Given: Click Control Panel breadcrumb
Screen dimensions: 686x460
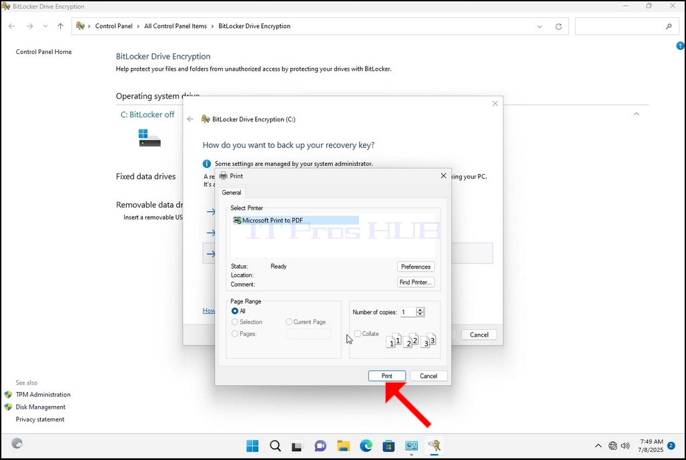Looking at the screenshot, I should (x=113, y=26).
